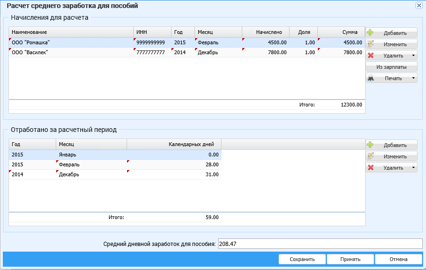Image resolution: width=426 pixels, height=270 pixels.
Task: Sort by the ИНН column header
Action: click(152, 32)
